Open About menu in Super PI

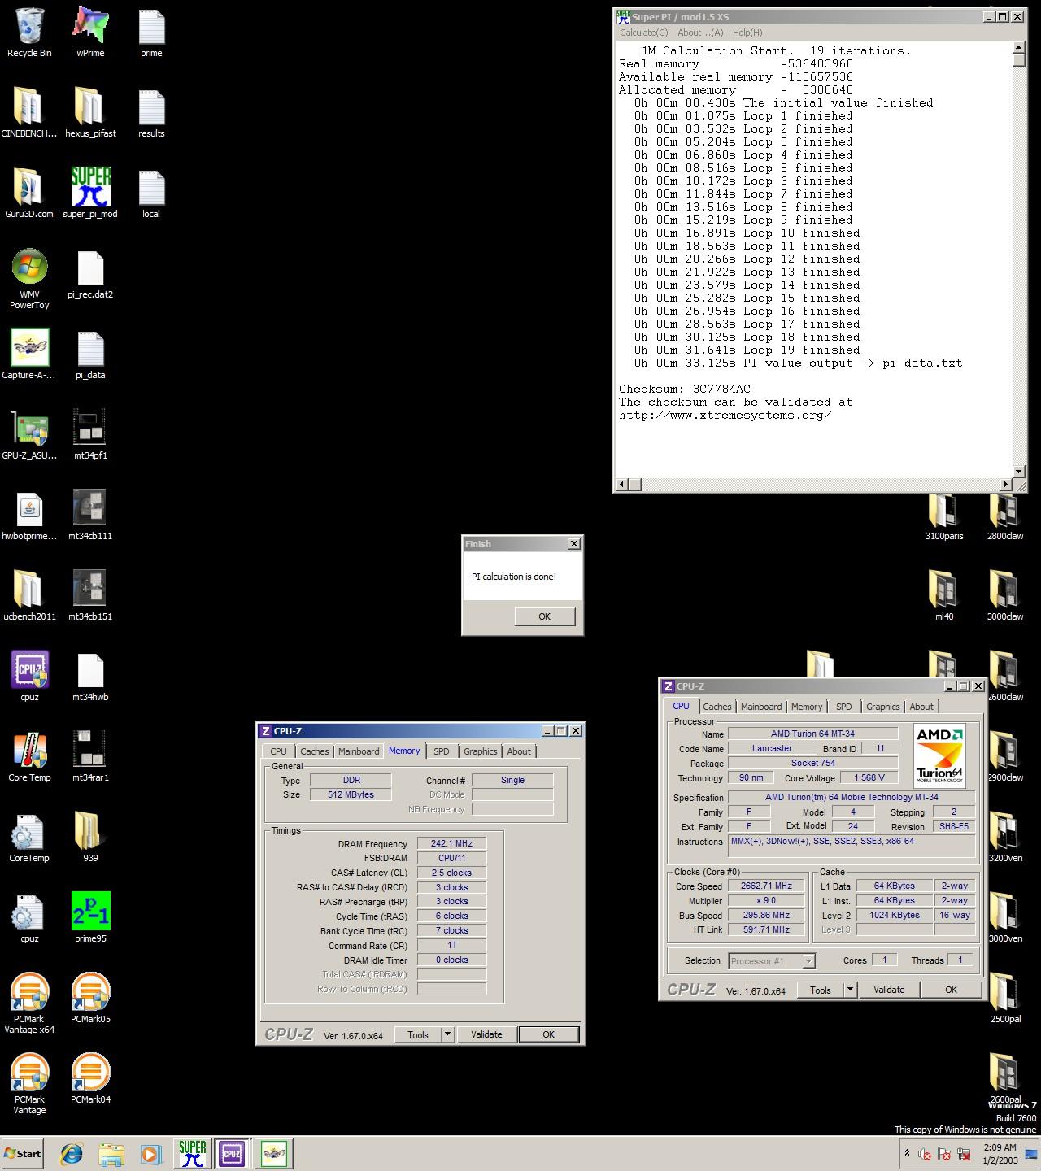(699, 33)
